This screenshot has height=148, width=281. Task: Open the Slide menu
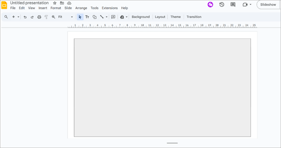pos(68,8)
